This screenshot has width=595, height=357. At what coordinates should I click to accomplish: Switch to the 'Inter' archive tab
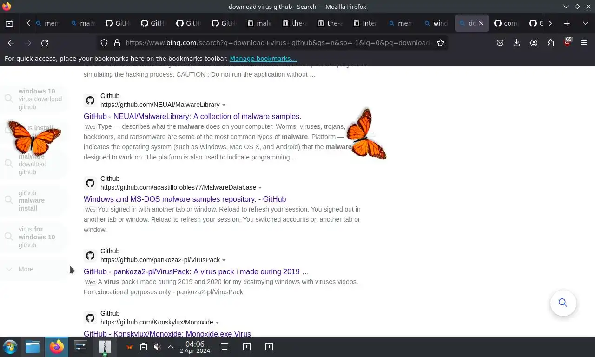pos(365,23)
